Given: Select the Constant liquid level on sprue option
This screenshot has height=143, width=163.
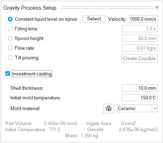Looking at the screenshot, I should (x=10, y=19).
